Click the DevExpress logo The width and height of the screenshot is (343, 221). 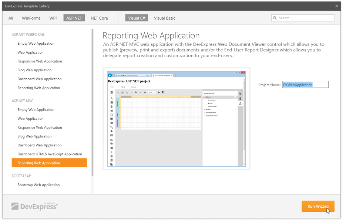tap(34, 206)
